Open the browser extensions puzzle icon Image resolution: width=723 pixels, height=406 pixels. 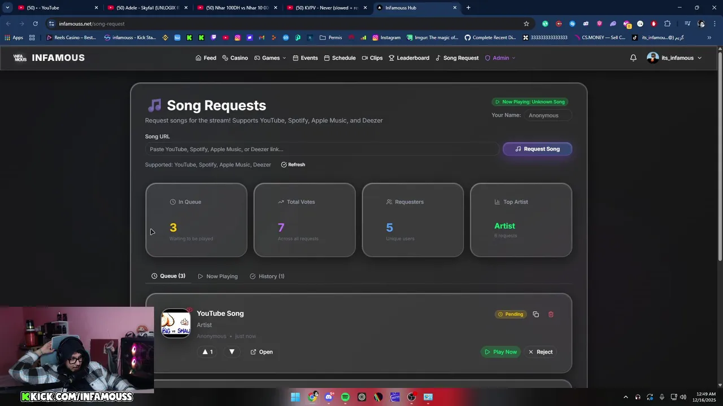tap(667, 24)
